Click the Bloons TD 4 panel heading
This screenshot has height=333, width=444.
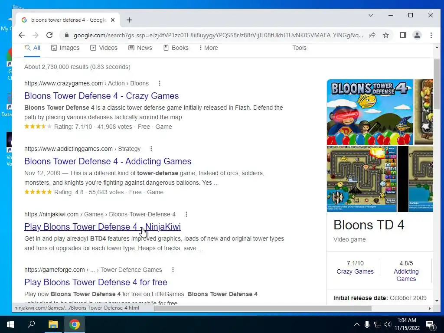(369, 225)
